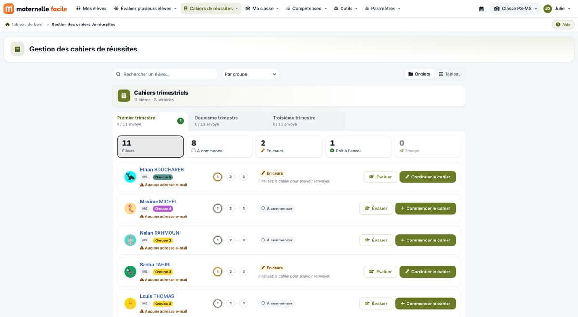Viewport: 578px width, 317px height.
Task: Open the Mes élèves menu
Action: pos(92,9)
